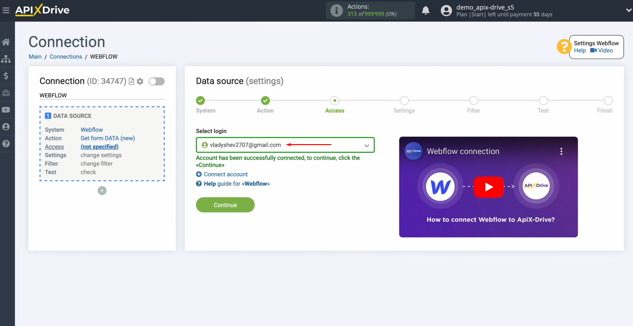Open the help question-mark icon in sidebar
Screen dimensions: 633x326
click(7, 143)
